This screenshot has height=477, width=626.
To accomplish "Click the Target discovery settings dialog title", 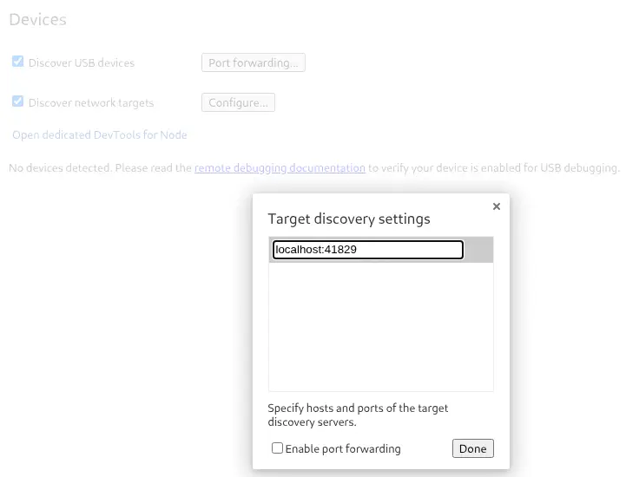I will pos(349,219).
